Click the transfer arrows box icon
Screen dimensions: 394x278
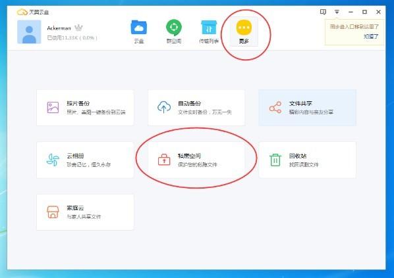209,27
